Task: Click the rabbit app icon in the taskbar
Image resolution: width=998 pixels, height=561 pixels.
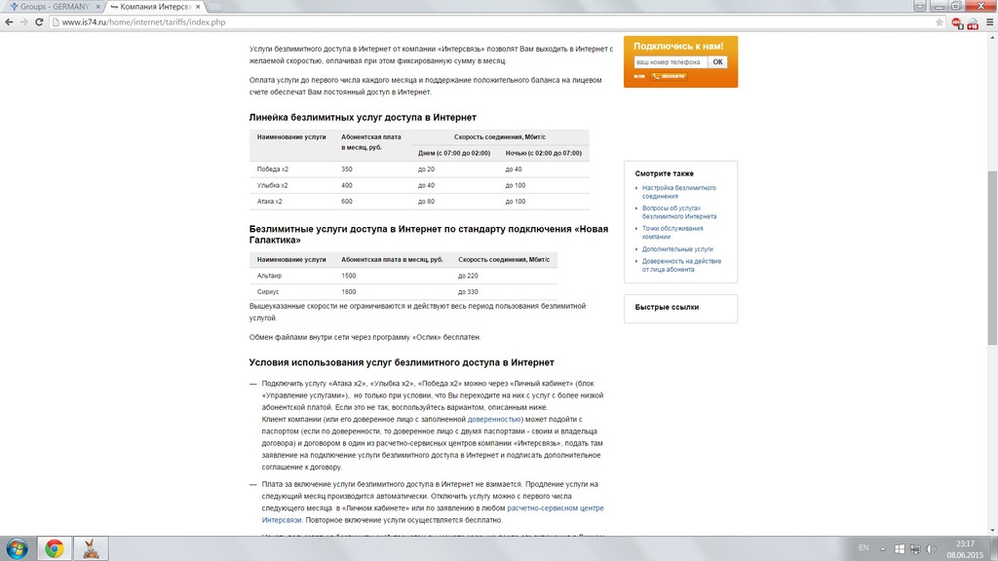Action: click(x=91, y=548)
